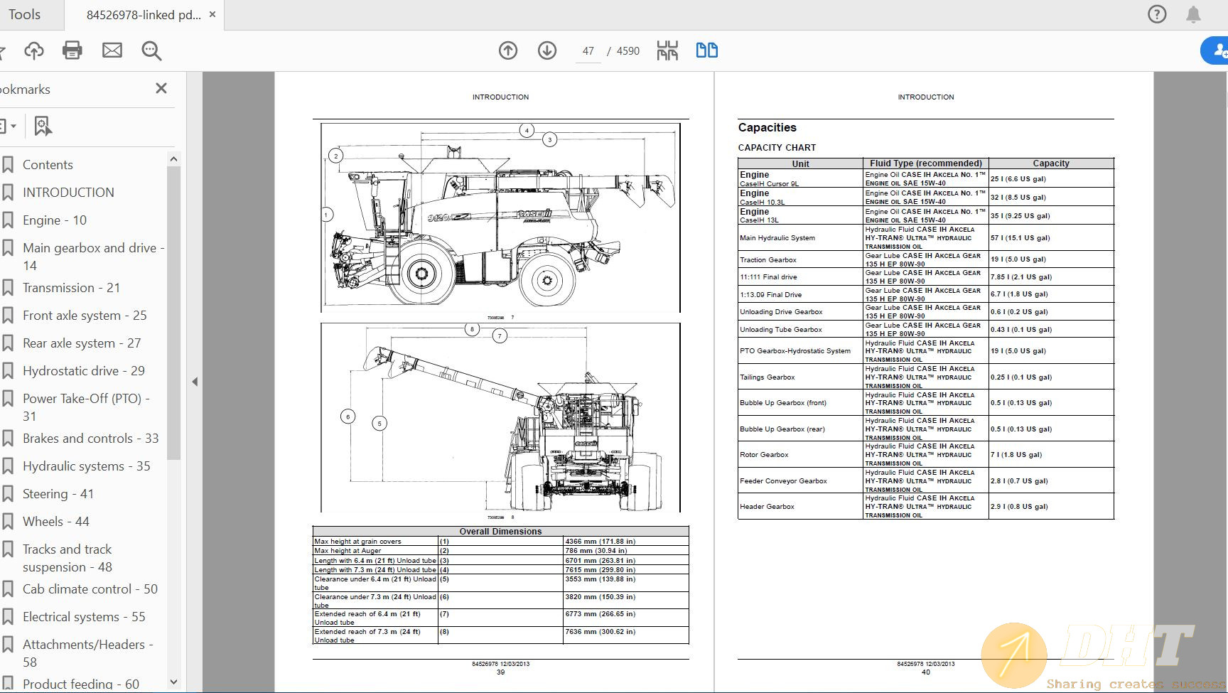
Task: Open the share with others button
Action: click(1215, 50)
